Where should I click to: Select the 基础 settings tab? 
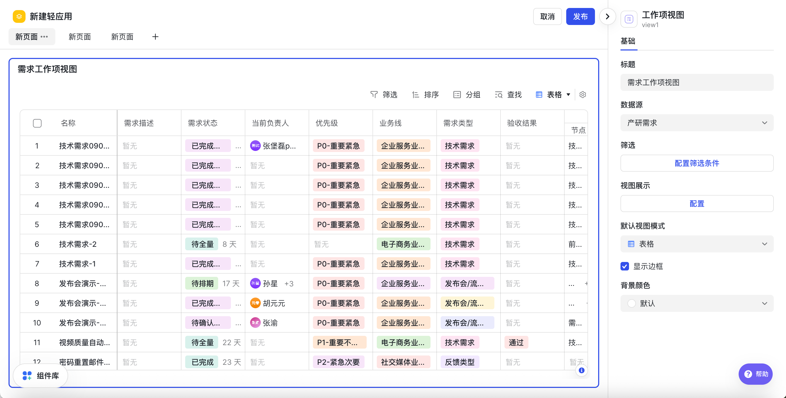click(x=628, y=41)
